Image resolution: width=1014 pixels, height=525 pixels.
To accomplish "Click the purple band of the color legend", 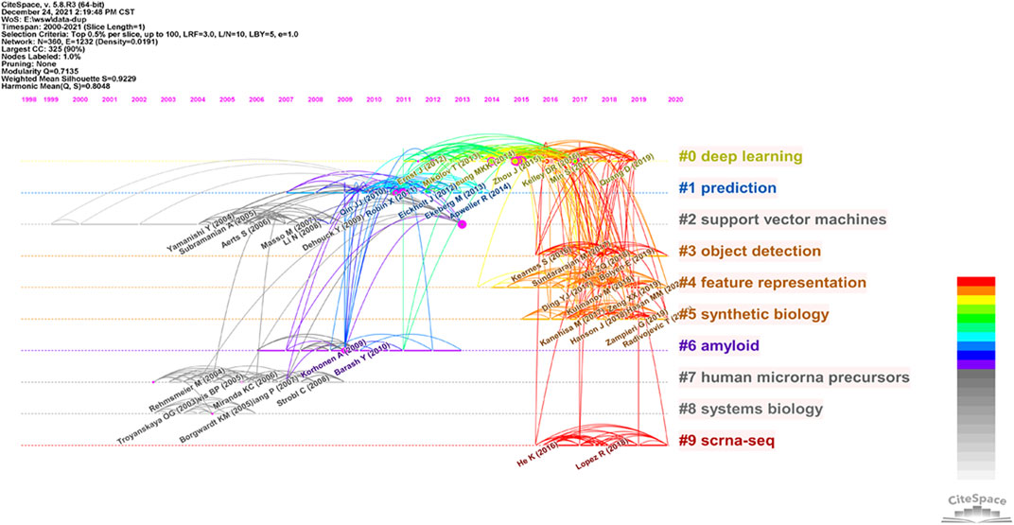I will coord(976,364).
